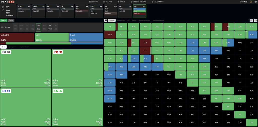Select the Stacks view toggle
This screenshot has width=258, height=127.
(x=4, y=20)
